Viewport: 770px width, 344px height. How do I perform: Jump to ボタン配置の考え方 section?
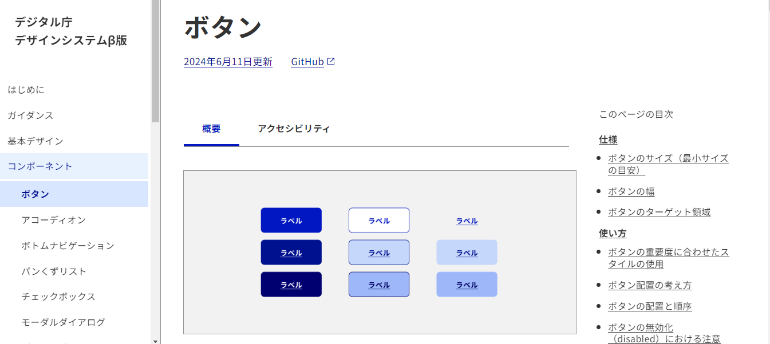650,285
